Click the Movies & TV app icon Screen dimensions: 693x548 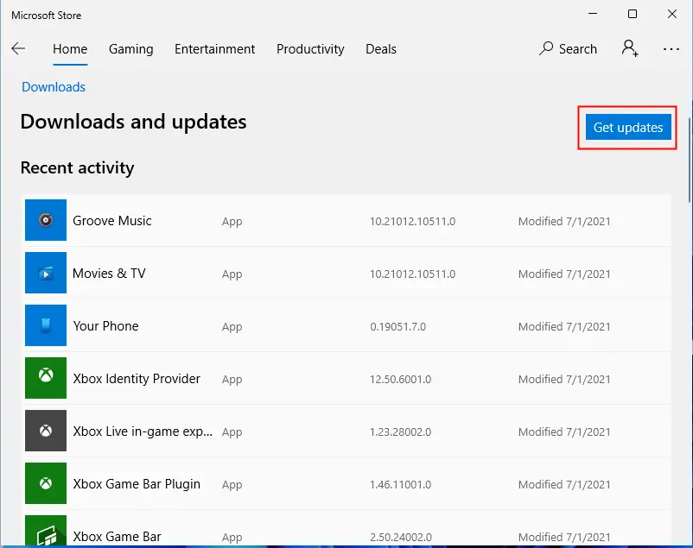pyautogui.click(x=46, y=273)
